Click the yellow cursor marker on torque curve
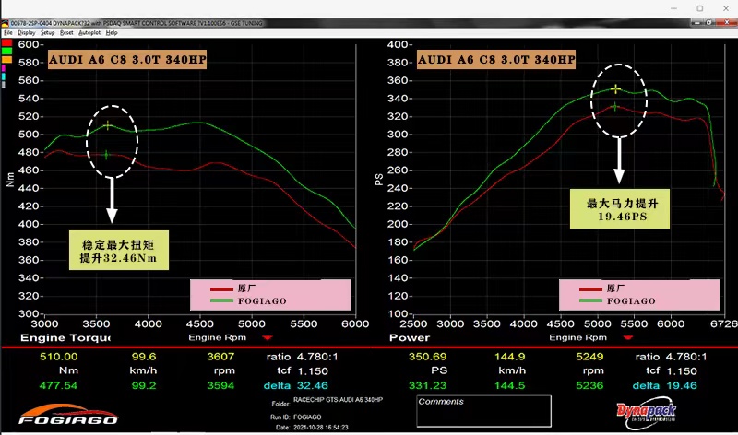 108,125
